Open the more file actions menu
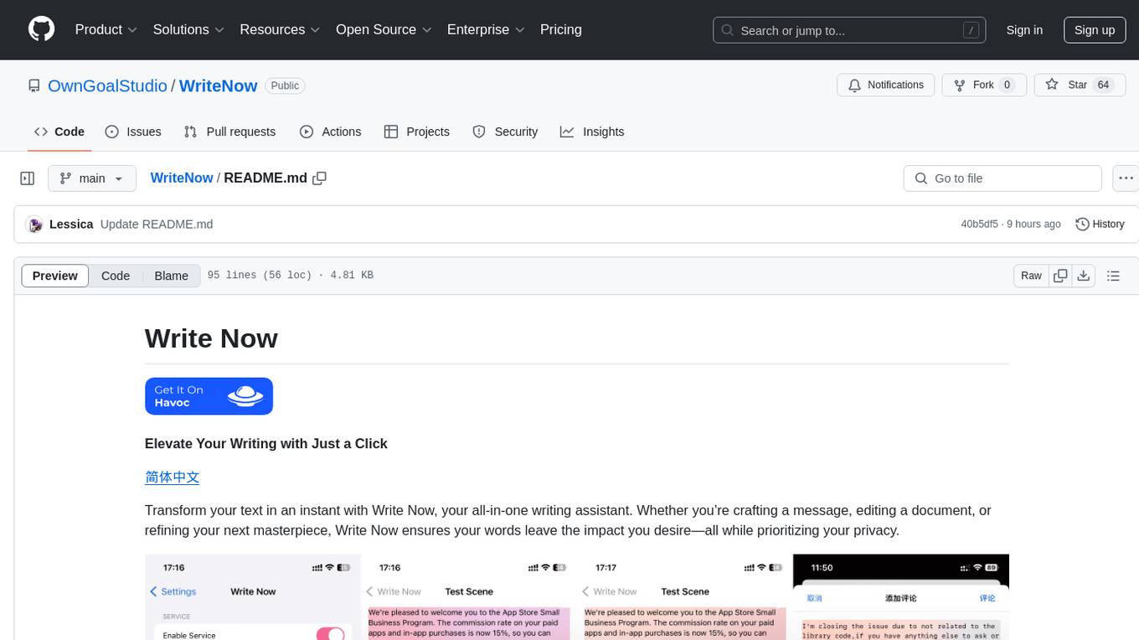The image size is (1139, 640). point(1126,178)
